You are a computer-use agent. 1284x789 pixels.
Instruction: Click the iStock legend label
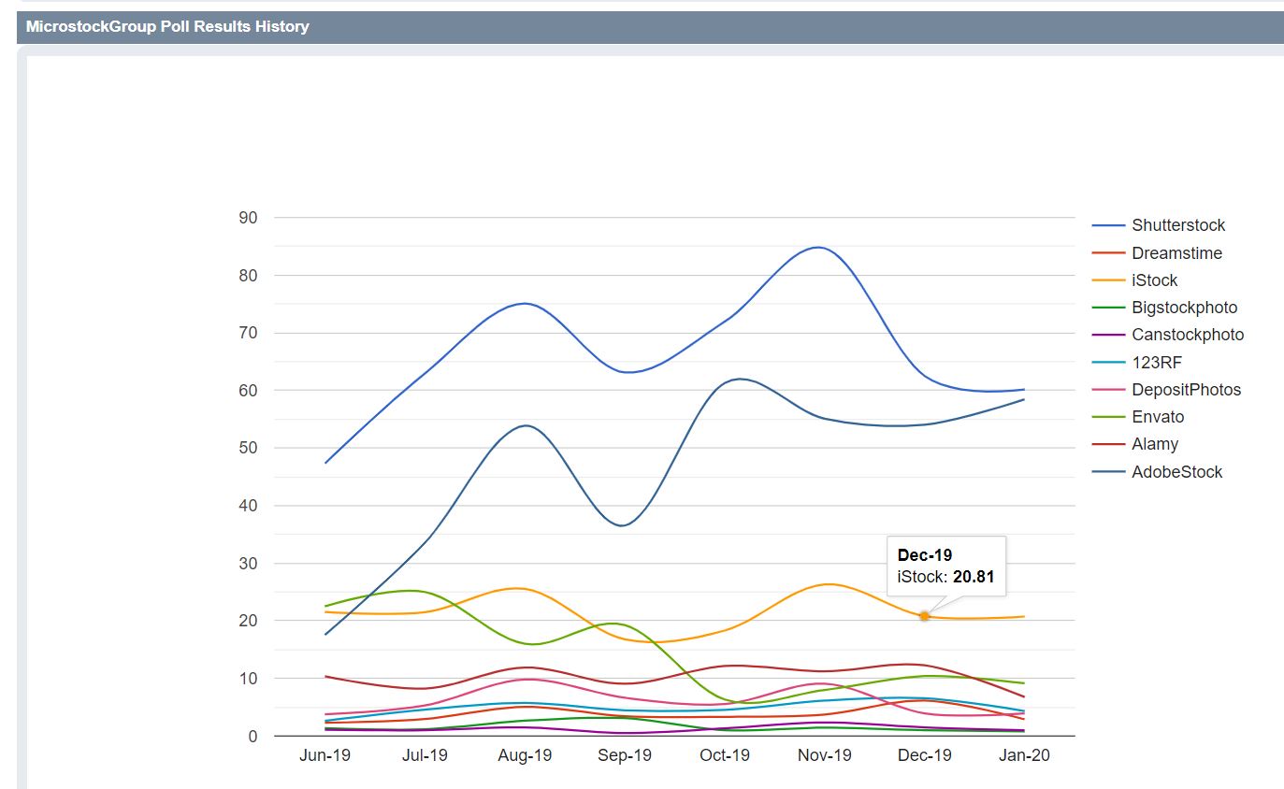(1154, 280)
